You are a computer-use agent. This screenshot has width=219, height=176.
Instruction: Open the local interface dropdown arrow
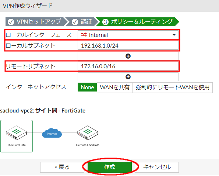[174, 35]
